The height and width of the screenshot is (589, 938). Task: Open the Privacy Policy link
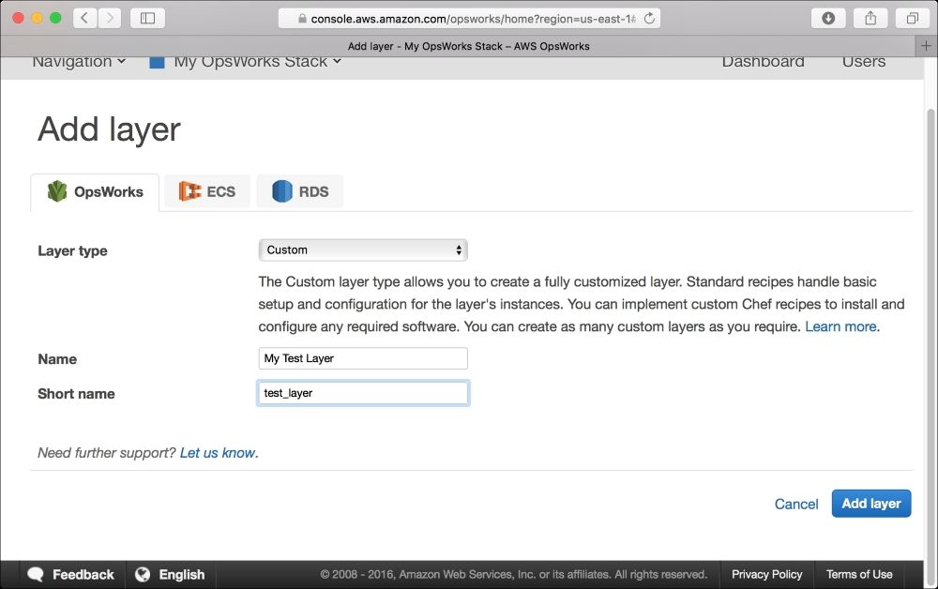[x=766, y=574]
